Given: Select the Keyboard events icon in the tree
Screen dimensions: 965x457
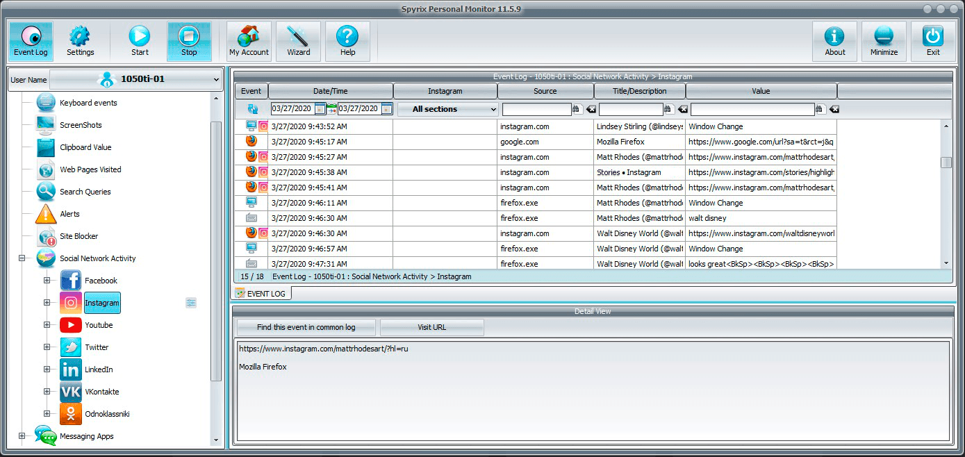Looking at the screenshot, I should coord(46,103).
